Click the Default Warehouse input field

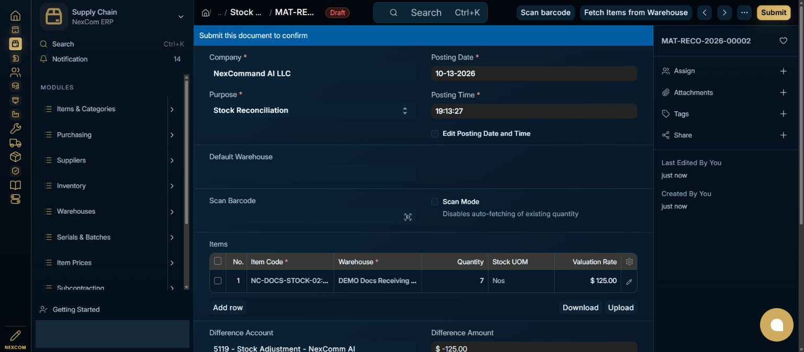pyautogui.click(x=312, y=173)
